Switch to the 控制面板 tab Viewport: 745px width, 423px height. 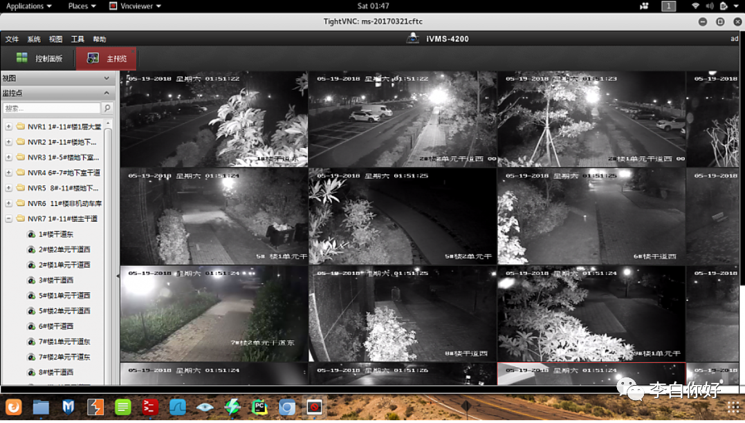click(39, 58)
